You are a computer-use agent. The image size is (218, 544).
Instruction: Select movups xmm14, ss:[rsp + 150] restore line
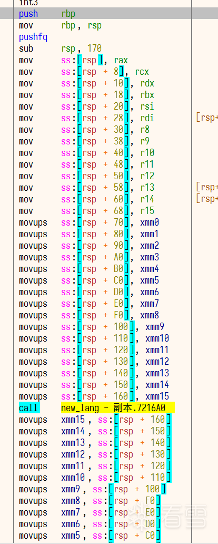[95, 431]
